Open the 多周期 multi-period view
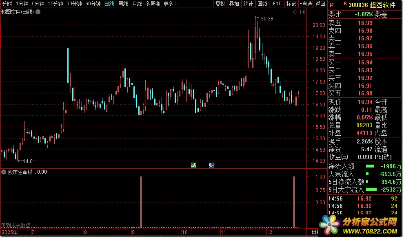The image size is (404, 238). 153,4
